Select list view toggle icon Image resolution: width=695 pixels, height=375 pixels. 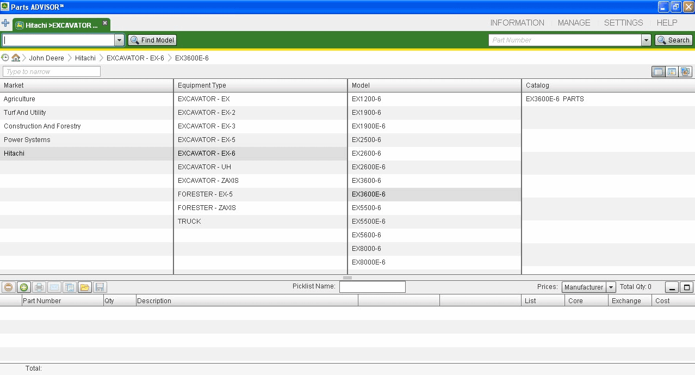pyautogui.click(x=659, y=72)
